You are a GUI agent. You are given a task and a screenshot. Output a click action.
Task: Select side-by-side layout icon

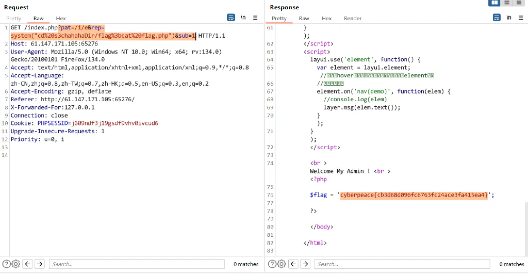[494, 3]
